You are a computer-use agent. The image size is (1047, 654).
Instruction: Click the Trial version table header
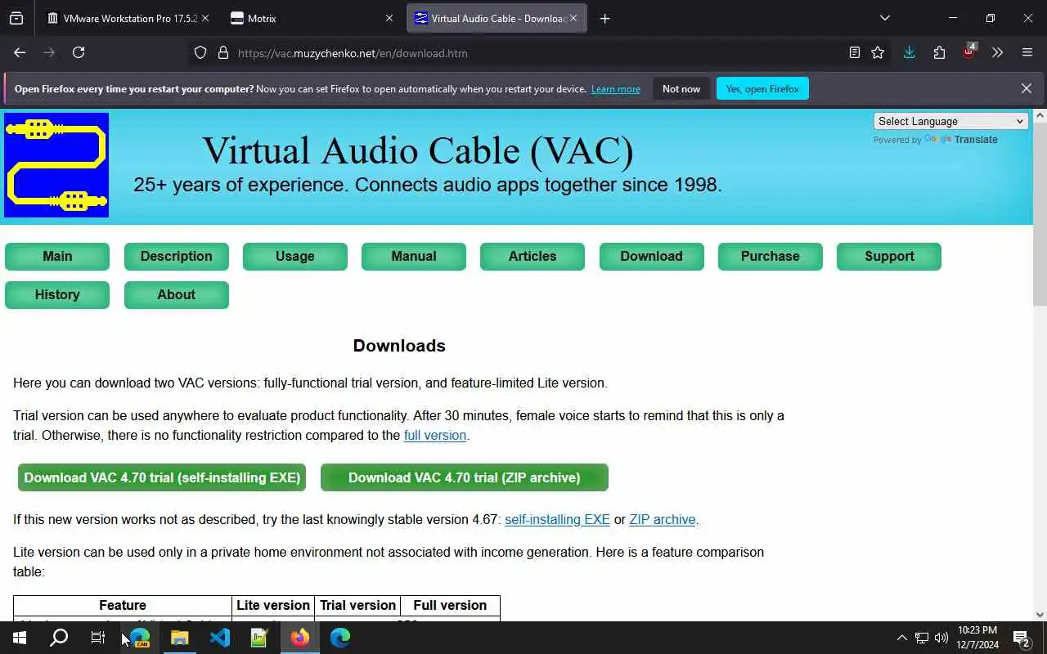pos(357,606)
